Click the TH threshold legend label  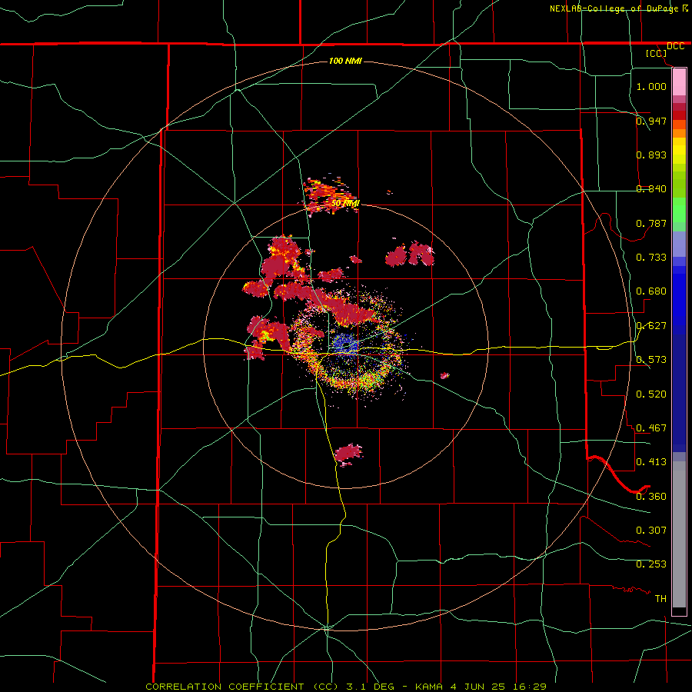click(660, 599)
